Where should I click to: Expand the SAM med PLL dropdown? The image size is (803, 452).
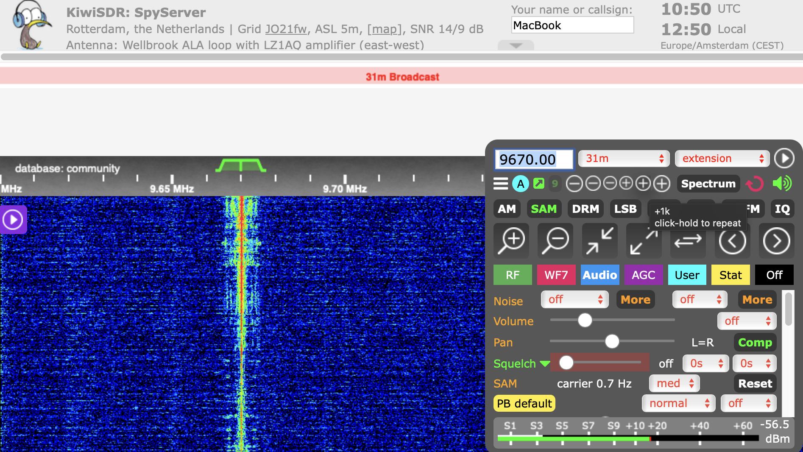(x=675, y=383)
